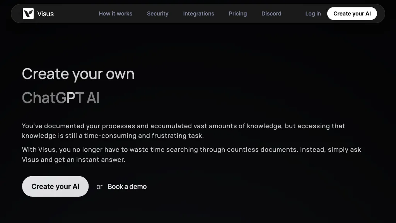This screenshot has height=223, width=396.
Task: Go to the Security page
Action: [157, 14]
